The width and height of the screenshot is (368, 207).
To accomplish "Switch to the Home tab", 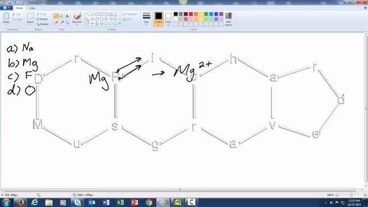I will tap(20, 8).
